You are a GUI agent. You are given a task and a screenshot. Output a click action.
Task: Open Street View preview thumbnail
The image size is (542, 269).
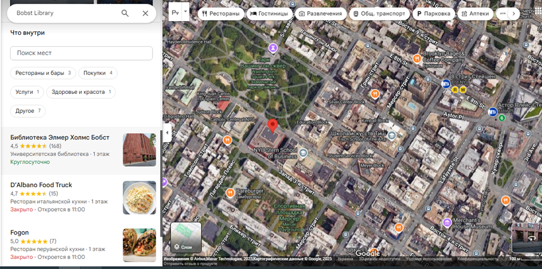coord(526,238)
